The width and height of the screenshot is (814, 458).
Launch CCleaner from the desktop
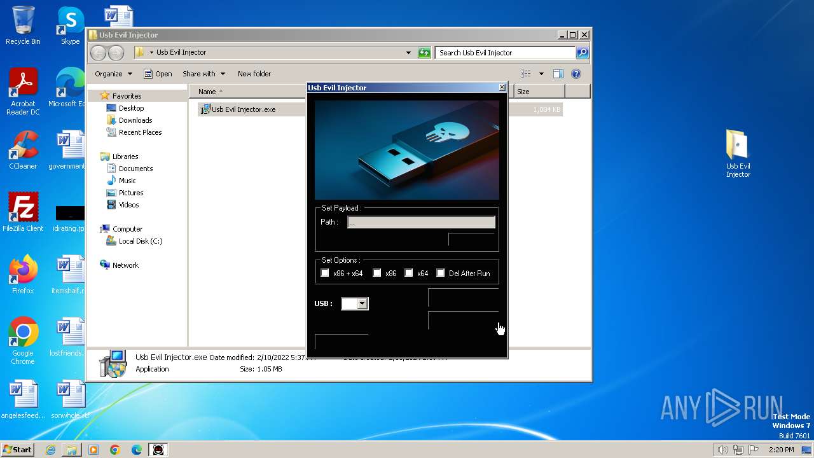pos(23,151)
